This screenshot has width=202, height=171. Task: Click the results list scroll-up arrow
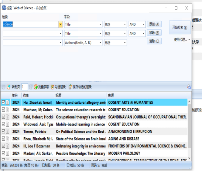click(189, 102)
